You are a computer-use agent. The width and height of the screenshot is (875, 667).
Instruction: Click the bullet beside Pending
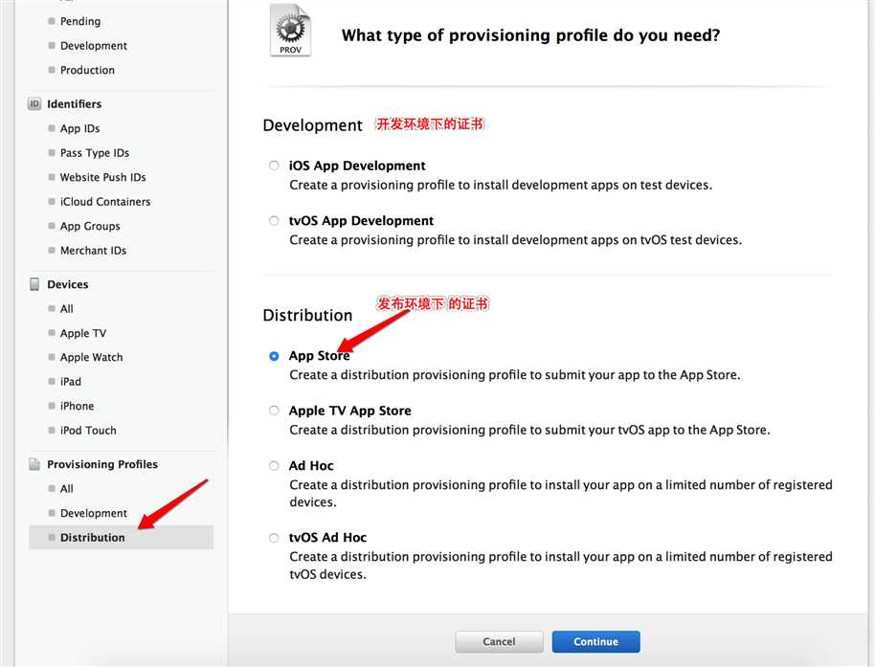click(52, 21)
